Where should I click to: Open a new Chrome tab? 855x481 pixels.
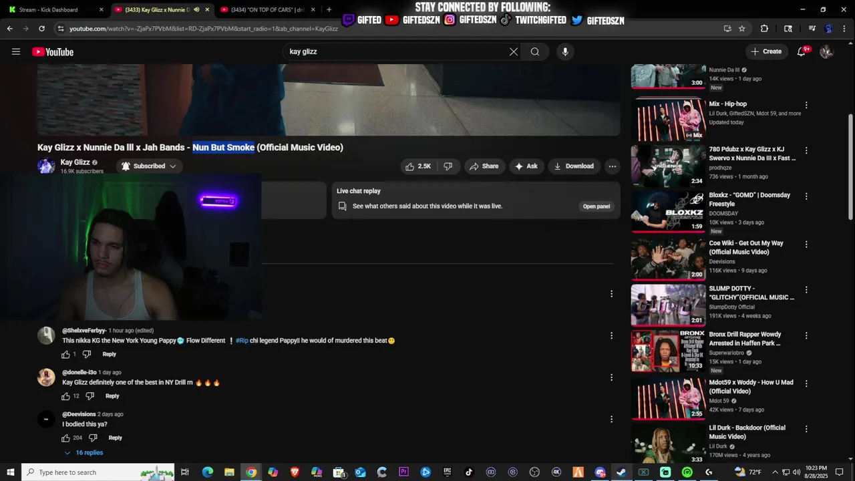coord(329,9)
